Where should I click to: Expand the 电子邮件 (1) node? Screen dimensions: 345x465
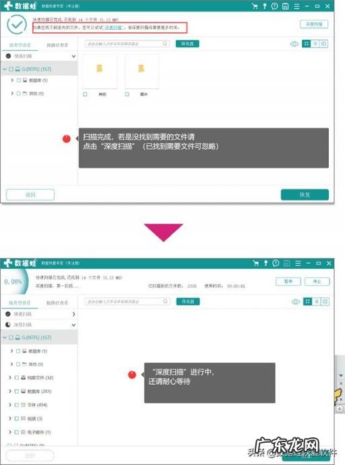pyautogui.click(x=10, y=432)
